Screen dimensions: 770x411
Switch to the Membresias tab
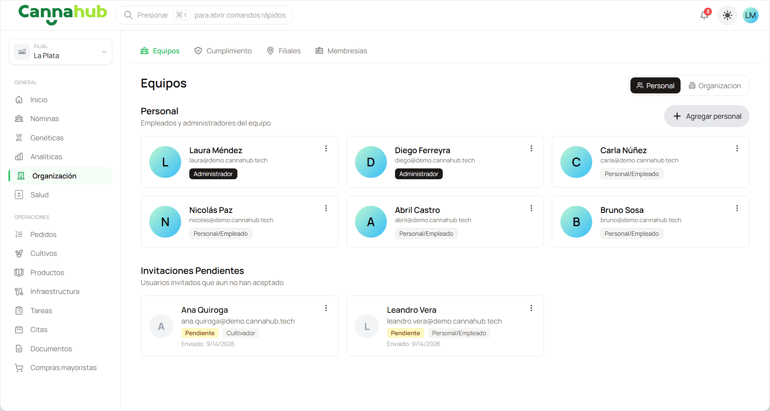(341, 51)
